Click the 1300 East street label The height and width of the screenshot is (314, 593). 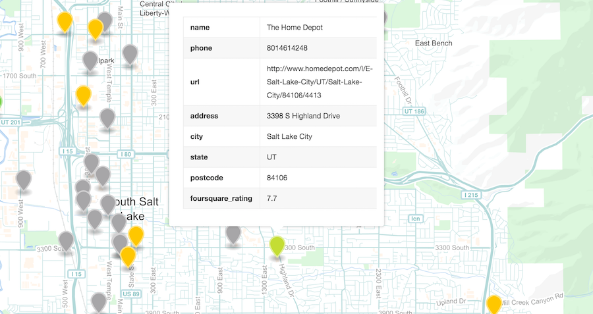pyautogui.click(x=264, y=278)
